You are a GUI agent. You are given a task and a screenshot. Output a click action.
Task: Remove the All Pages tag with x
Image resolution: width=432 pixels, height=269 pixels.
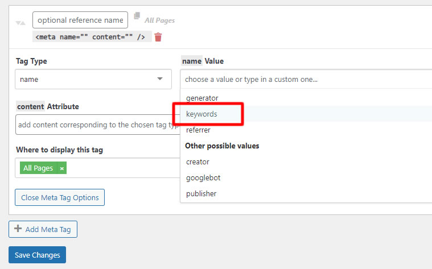point(62,168)
